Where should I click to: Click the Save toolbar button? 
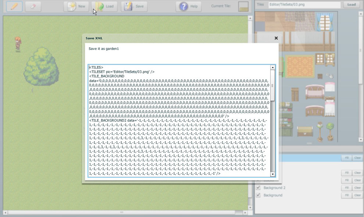134,7
